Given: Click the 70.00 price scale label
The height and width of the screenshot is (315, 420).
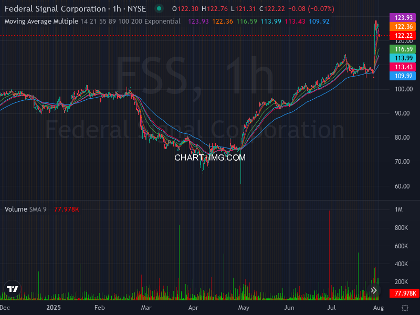Looking at the screenshot, I should [402, 162].
